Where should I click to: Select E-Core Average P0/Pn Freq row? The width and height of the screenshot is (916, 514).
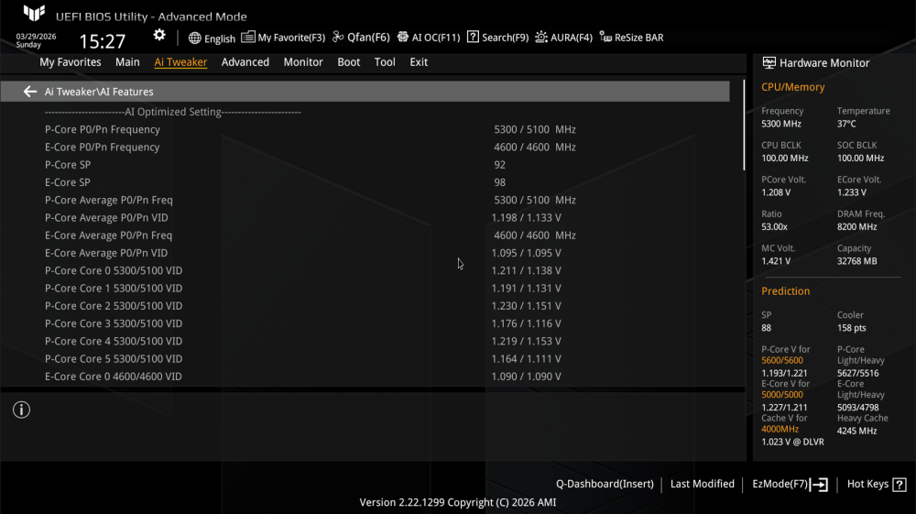pos(365,235)
